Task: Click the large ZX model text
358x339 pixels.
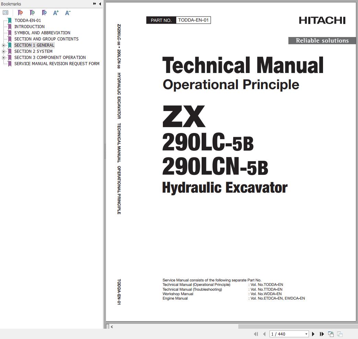Action: coord(184,117)
